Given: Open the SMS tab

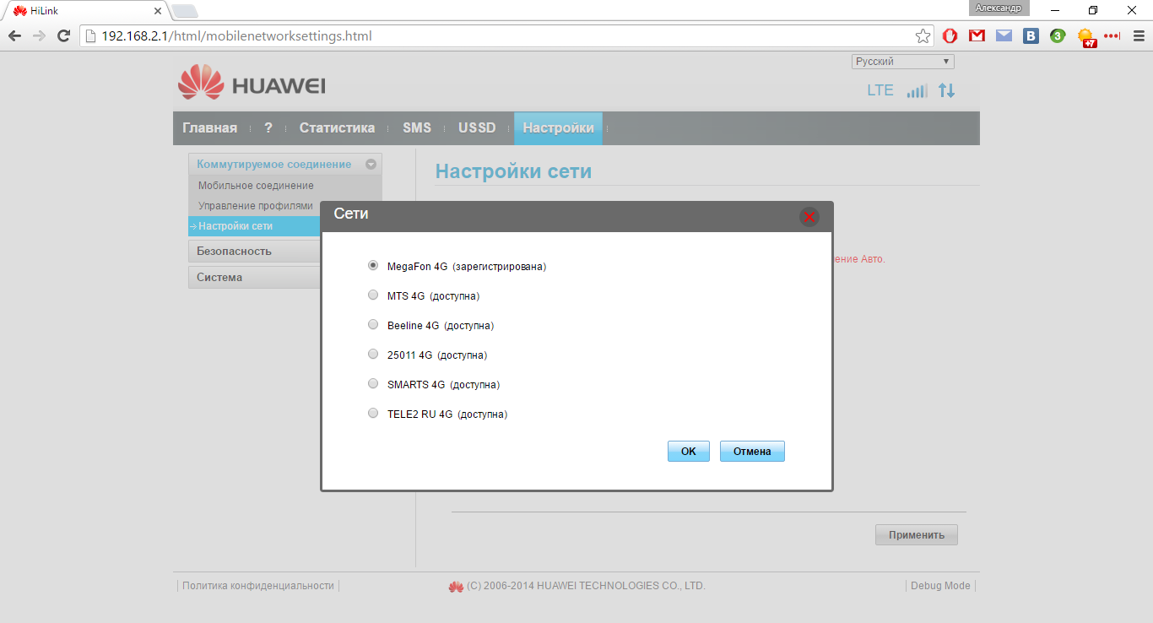Looking at the screenshot, I should pos(417,128).
